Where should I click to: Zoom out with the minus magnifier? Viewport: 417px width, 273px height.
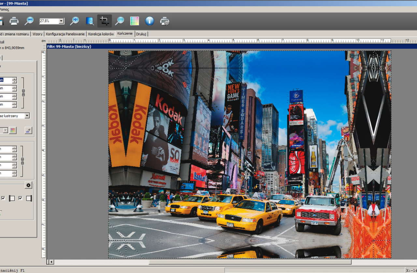[29, 21]
